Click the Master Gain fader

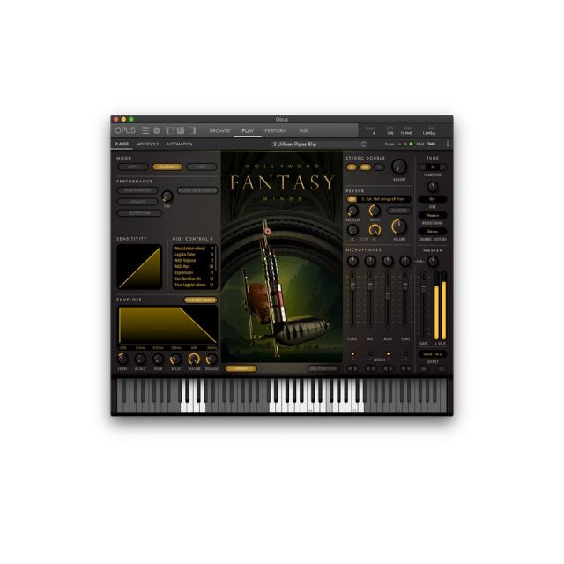click(x=423, y=288)
